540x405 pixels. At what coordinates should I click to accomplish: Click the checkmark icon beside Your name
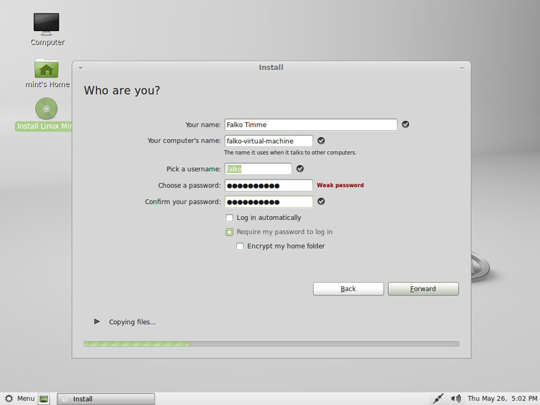point(406,124)
